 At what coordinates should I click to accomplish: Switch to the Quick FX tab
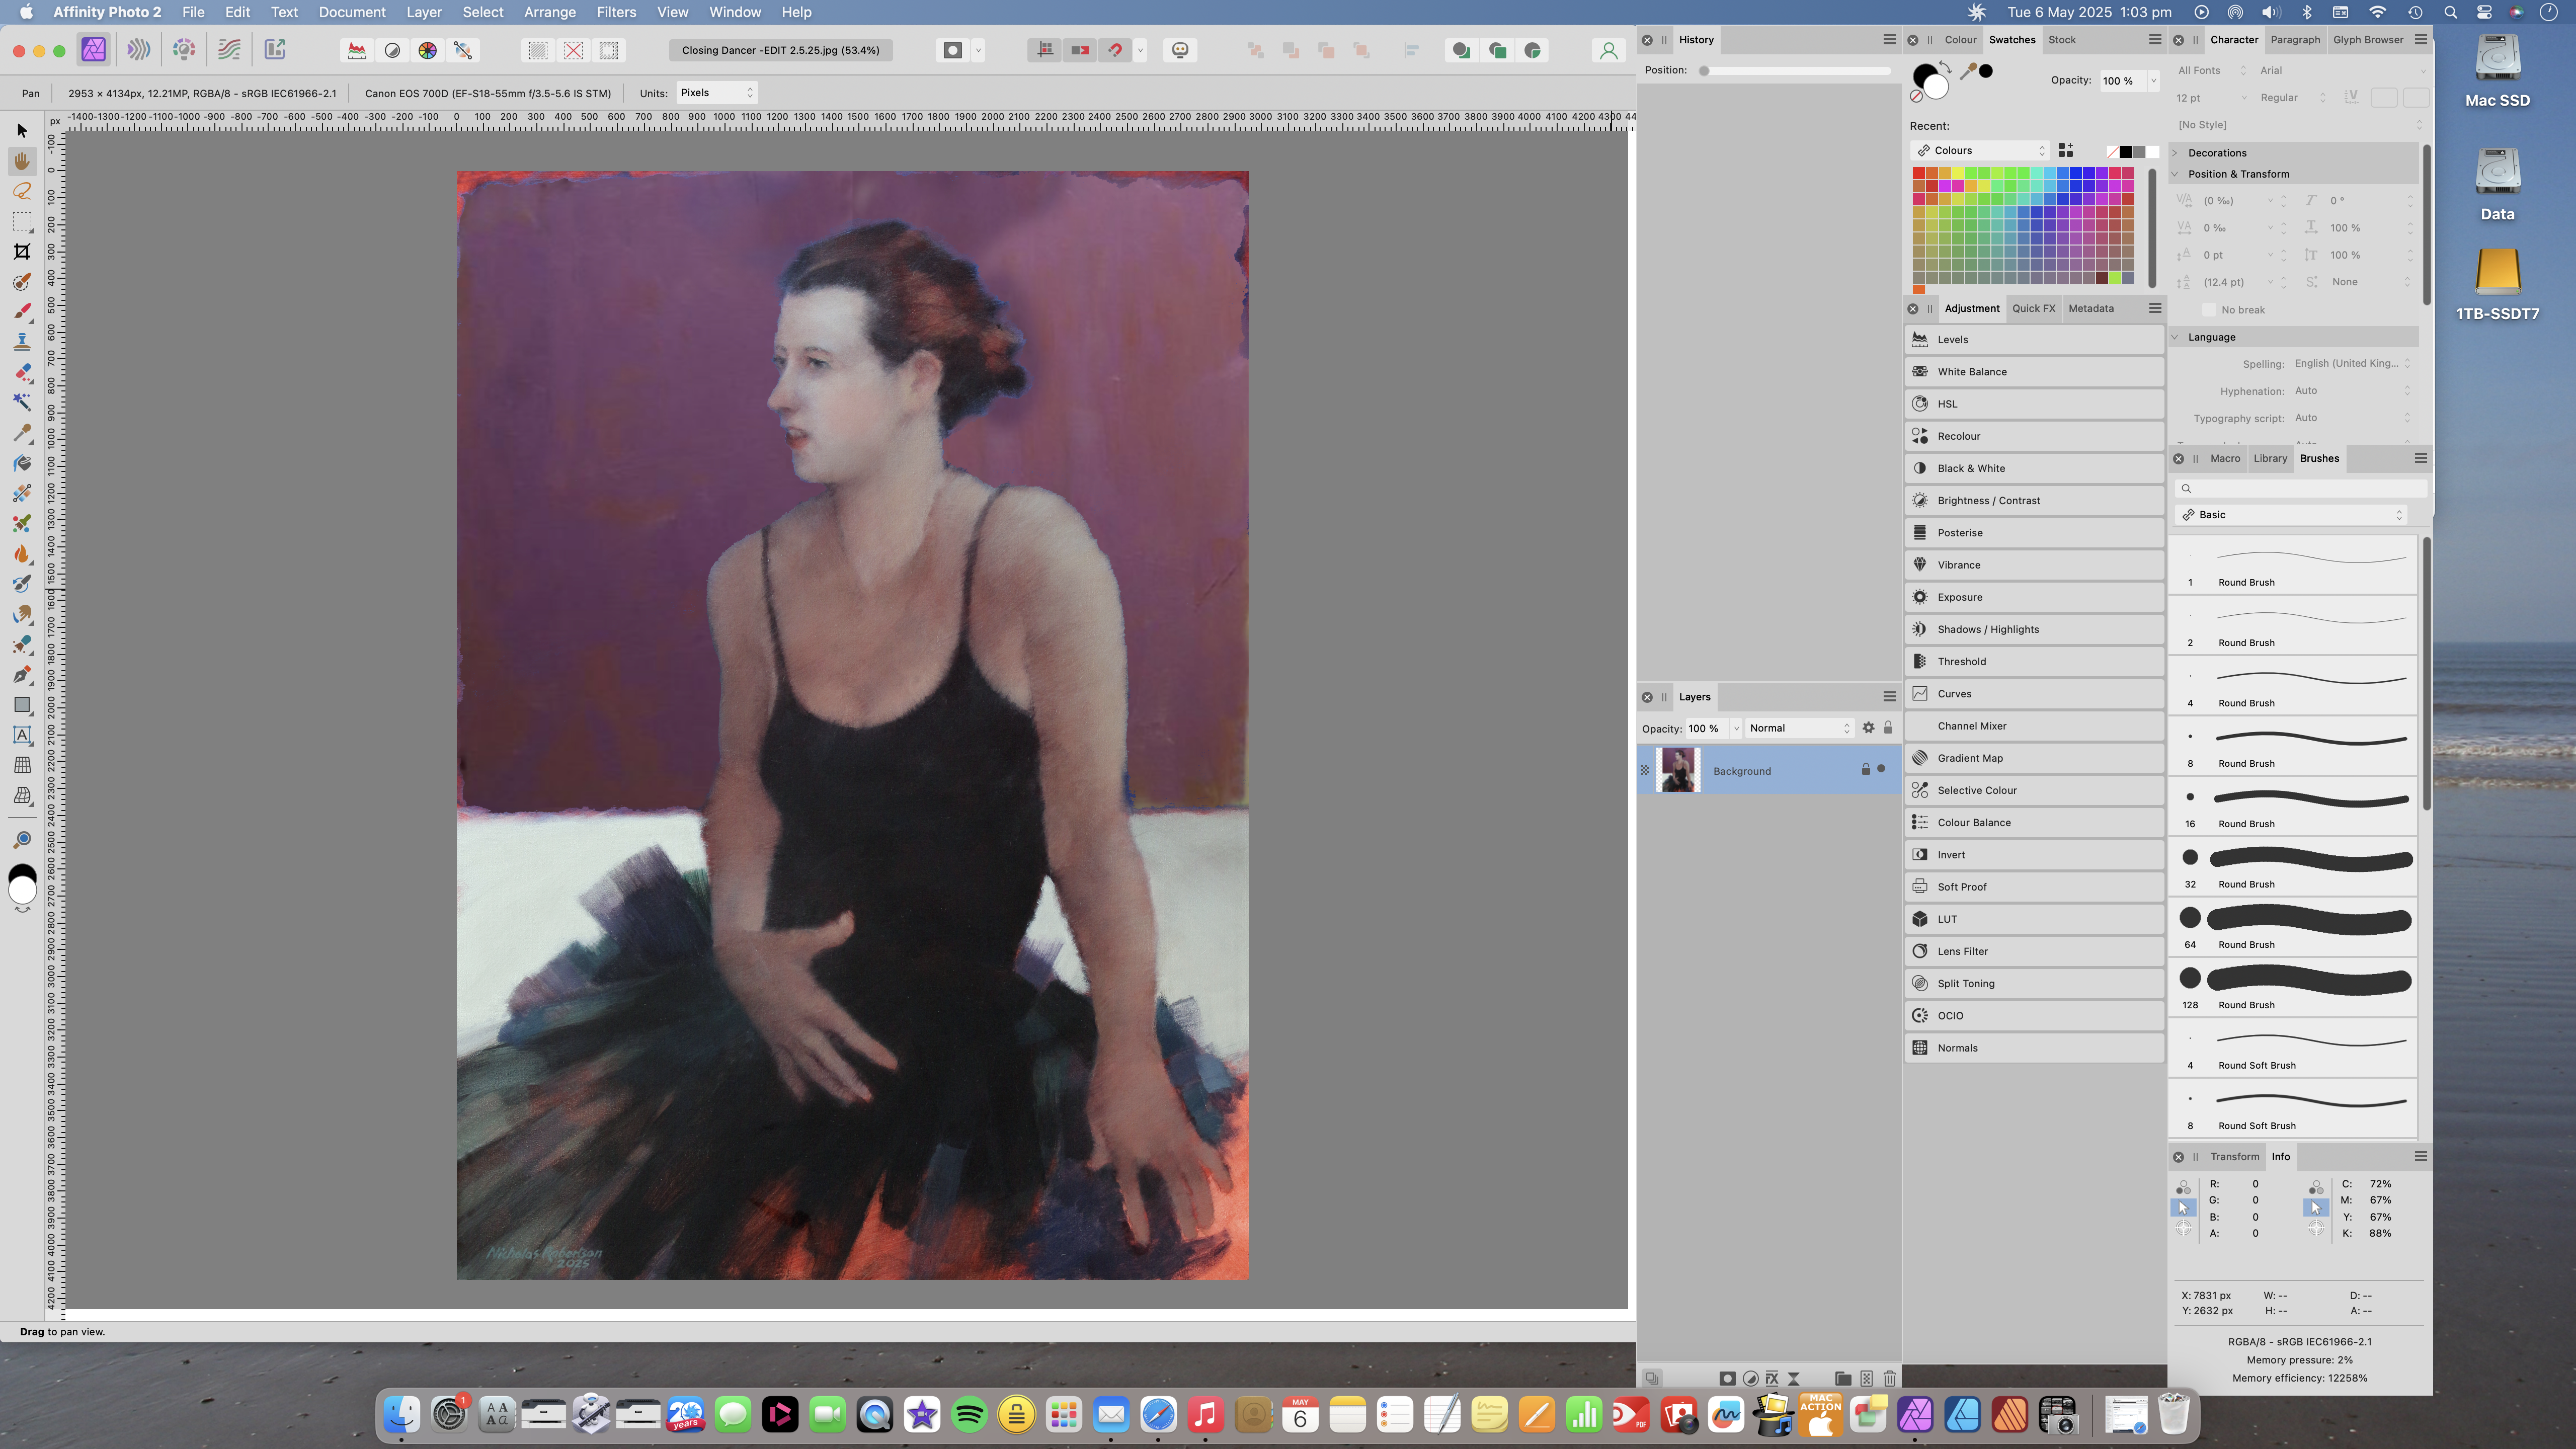(x=2033, y=308)
